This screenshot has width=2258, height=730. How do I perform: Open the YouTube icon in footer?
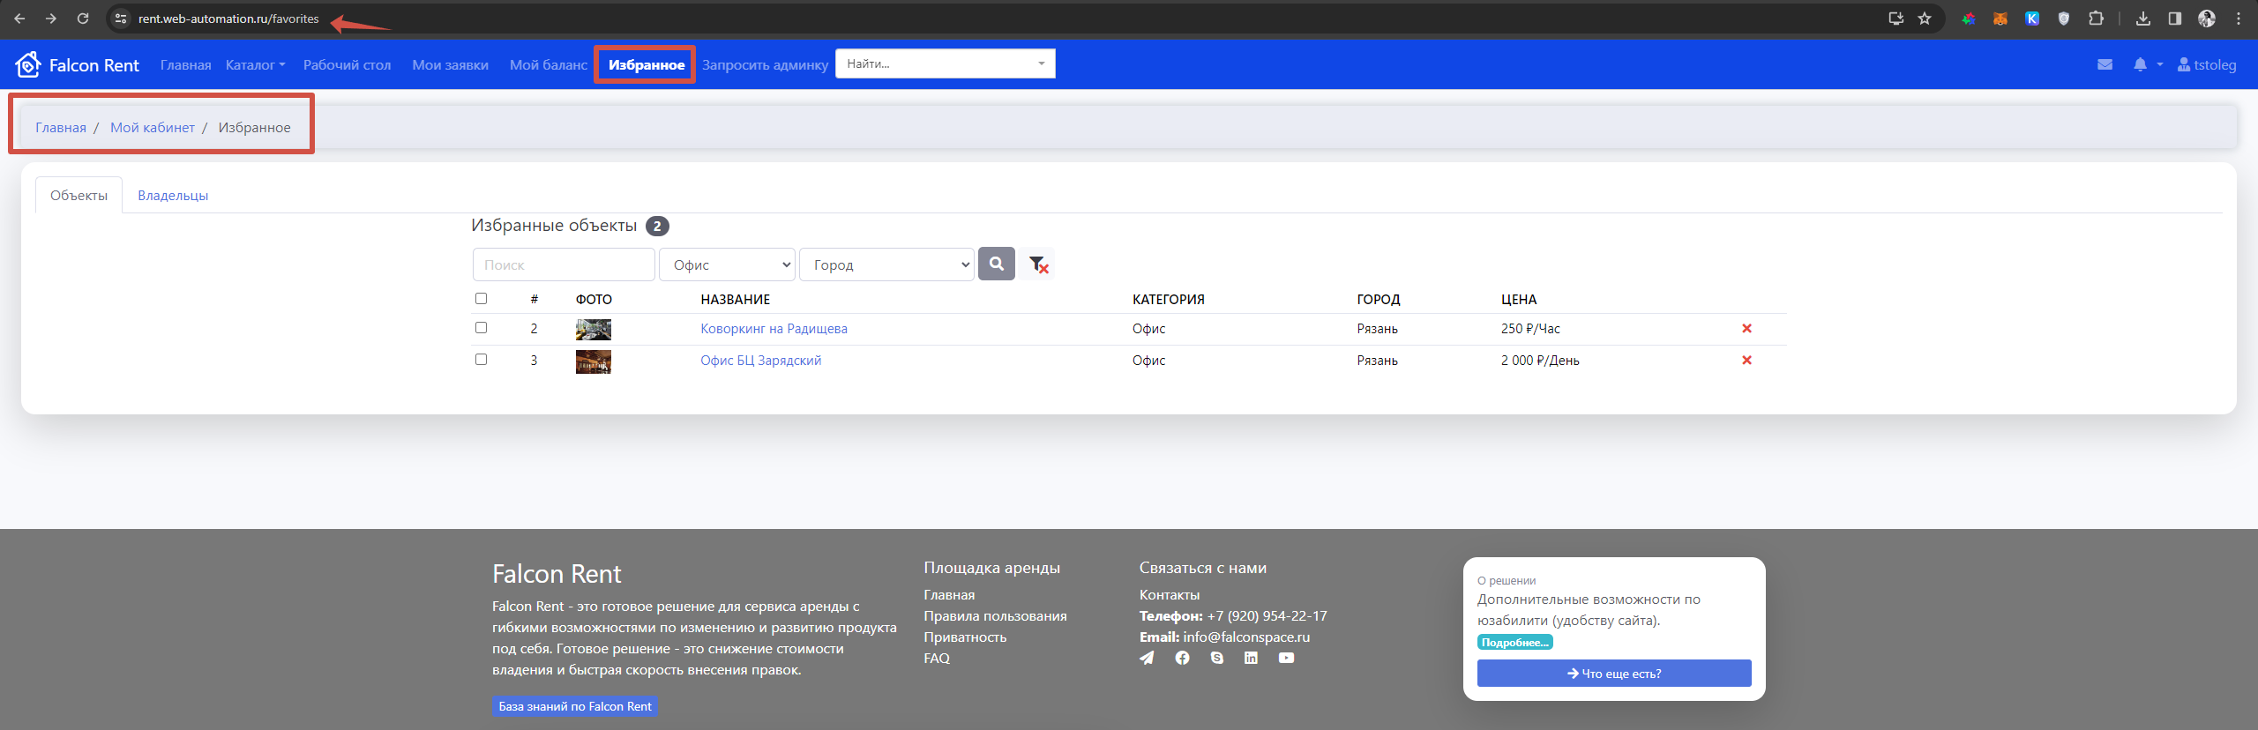[1286, 658]
